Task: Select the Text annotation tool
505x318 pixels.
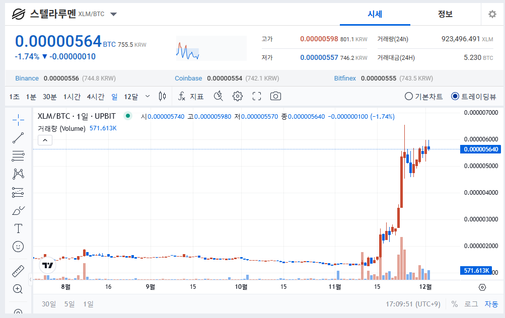Action: pos(18,228)
